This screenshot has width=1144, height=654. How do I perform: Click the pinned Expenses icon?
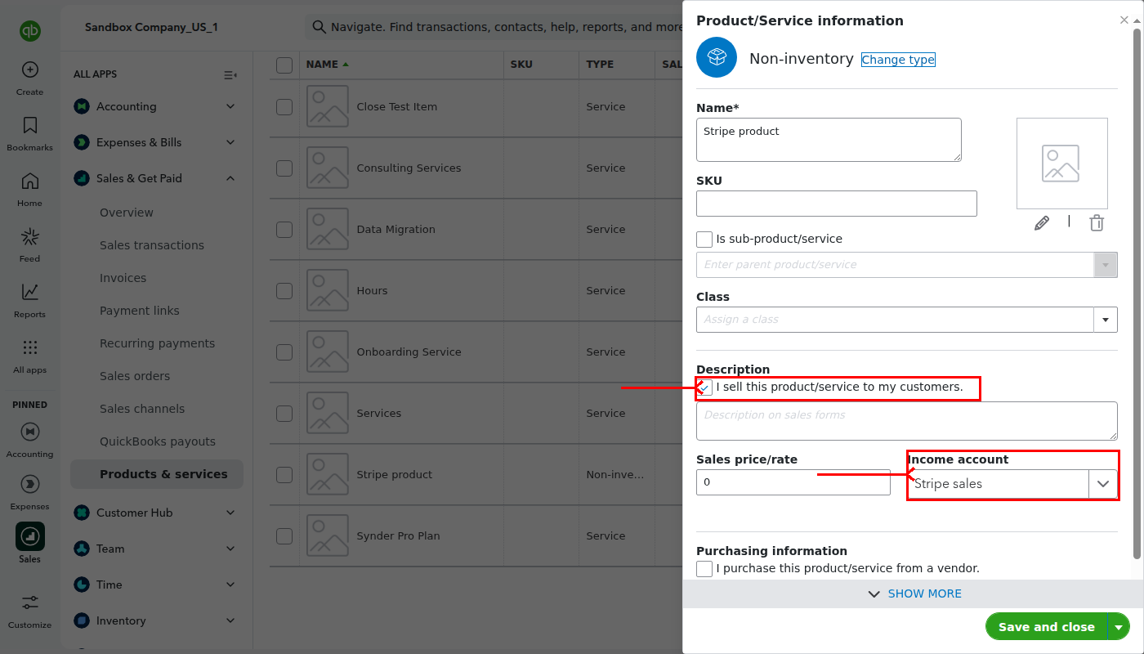point(30,484)
